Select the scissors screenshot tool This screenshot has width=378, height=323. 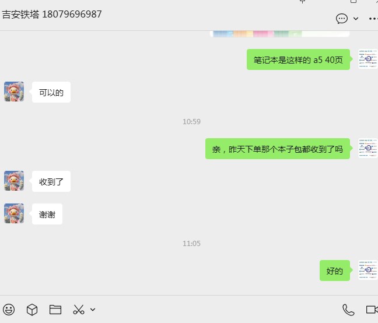tap(79, 310)
